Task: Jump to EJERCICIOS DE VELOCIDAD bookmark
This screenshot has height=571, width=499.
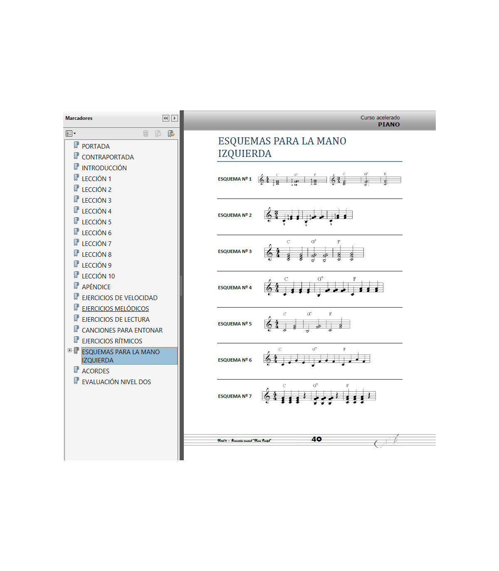Action: pos(120,298)
